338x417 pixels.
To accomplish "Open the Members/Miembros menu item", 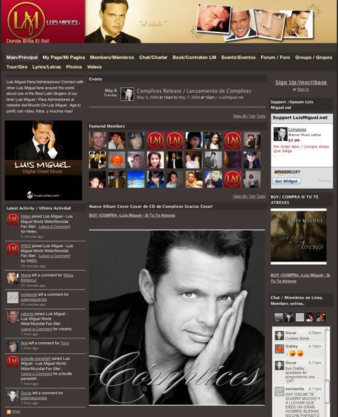I will tap(112, 57).
